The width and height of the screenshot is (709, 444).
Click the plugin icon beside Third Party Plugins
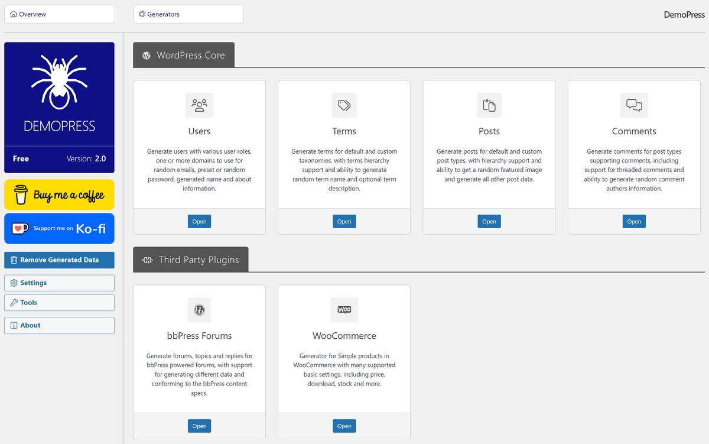pos(147,259)
